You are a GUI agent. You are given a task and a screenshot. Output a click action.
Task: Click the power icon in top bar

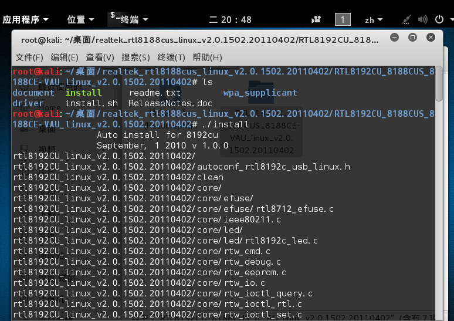439,19
